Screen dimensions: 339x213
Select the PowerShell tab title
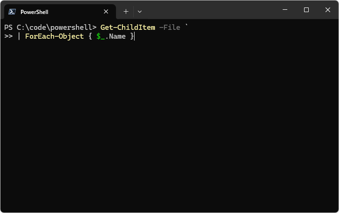tap(34, 12)
